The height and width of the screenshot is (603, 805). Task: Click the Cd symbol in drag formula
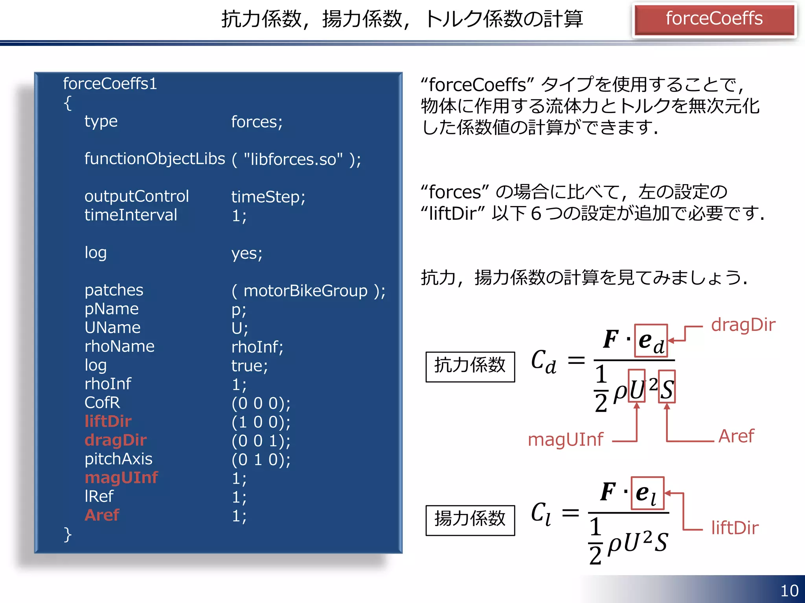point(544,362)
